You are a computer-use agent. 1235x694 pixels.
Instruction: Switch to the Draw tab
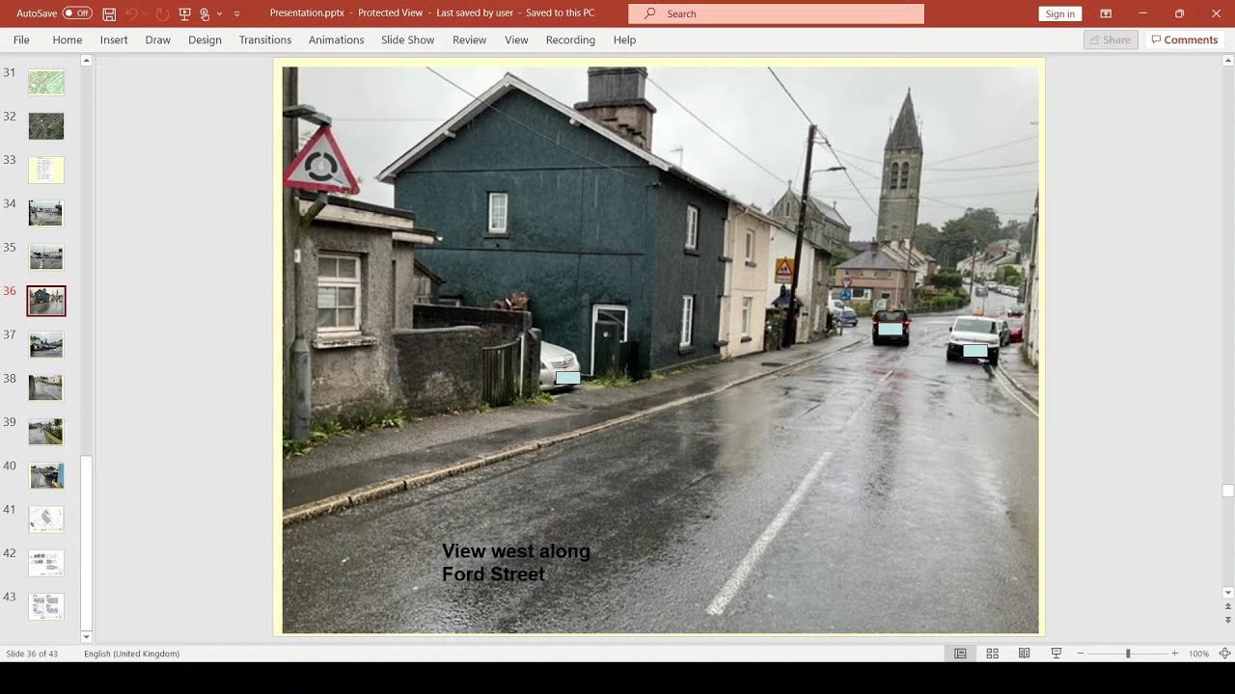tap(158, 40)
